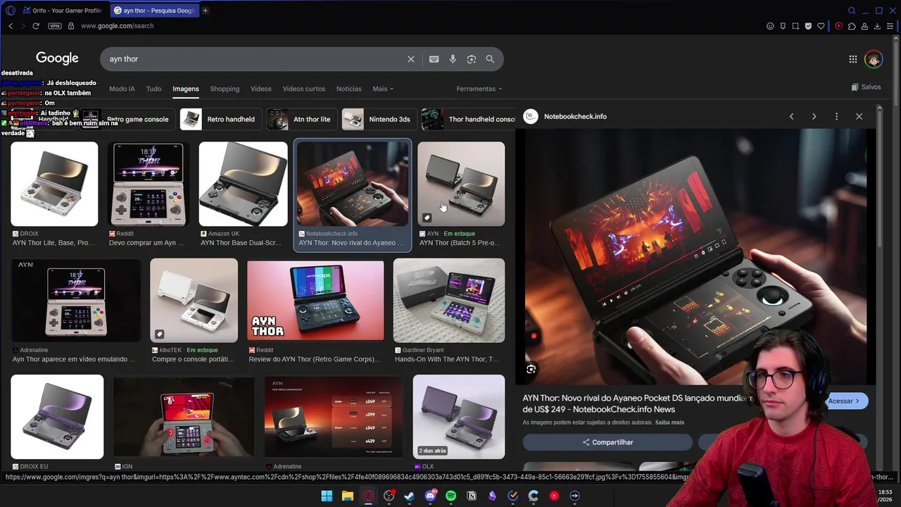Open the IGN red handheld thumbnail

pyautogui.click(x=184, y=417)
